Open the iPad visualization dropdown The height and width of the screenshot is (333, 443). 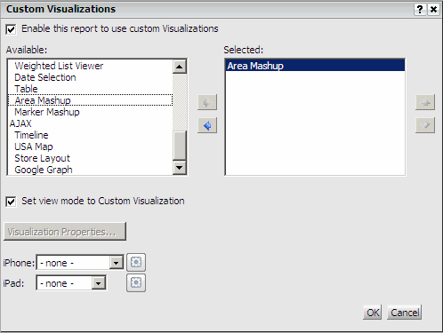coord(71,283)
